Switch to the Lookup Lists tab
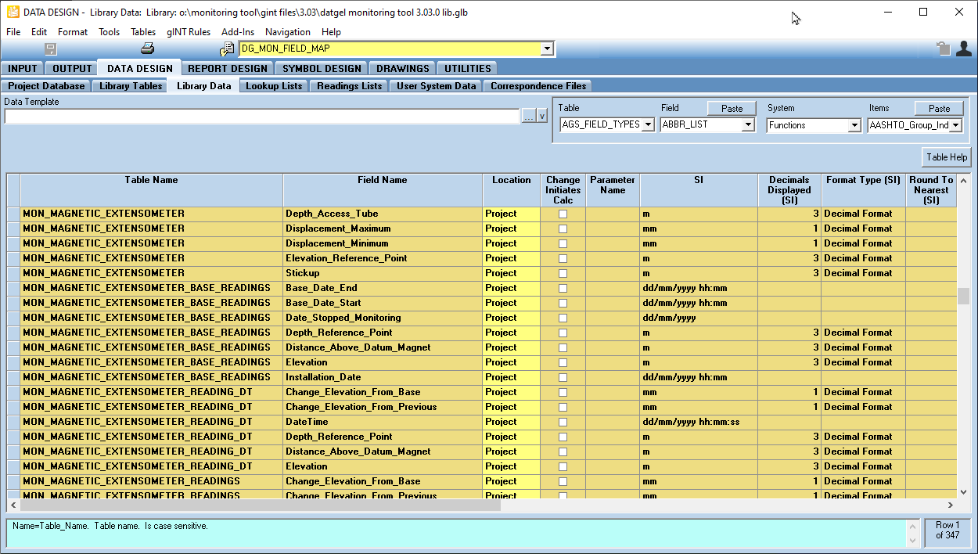 [274, 86]
